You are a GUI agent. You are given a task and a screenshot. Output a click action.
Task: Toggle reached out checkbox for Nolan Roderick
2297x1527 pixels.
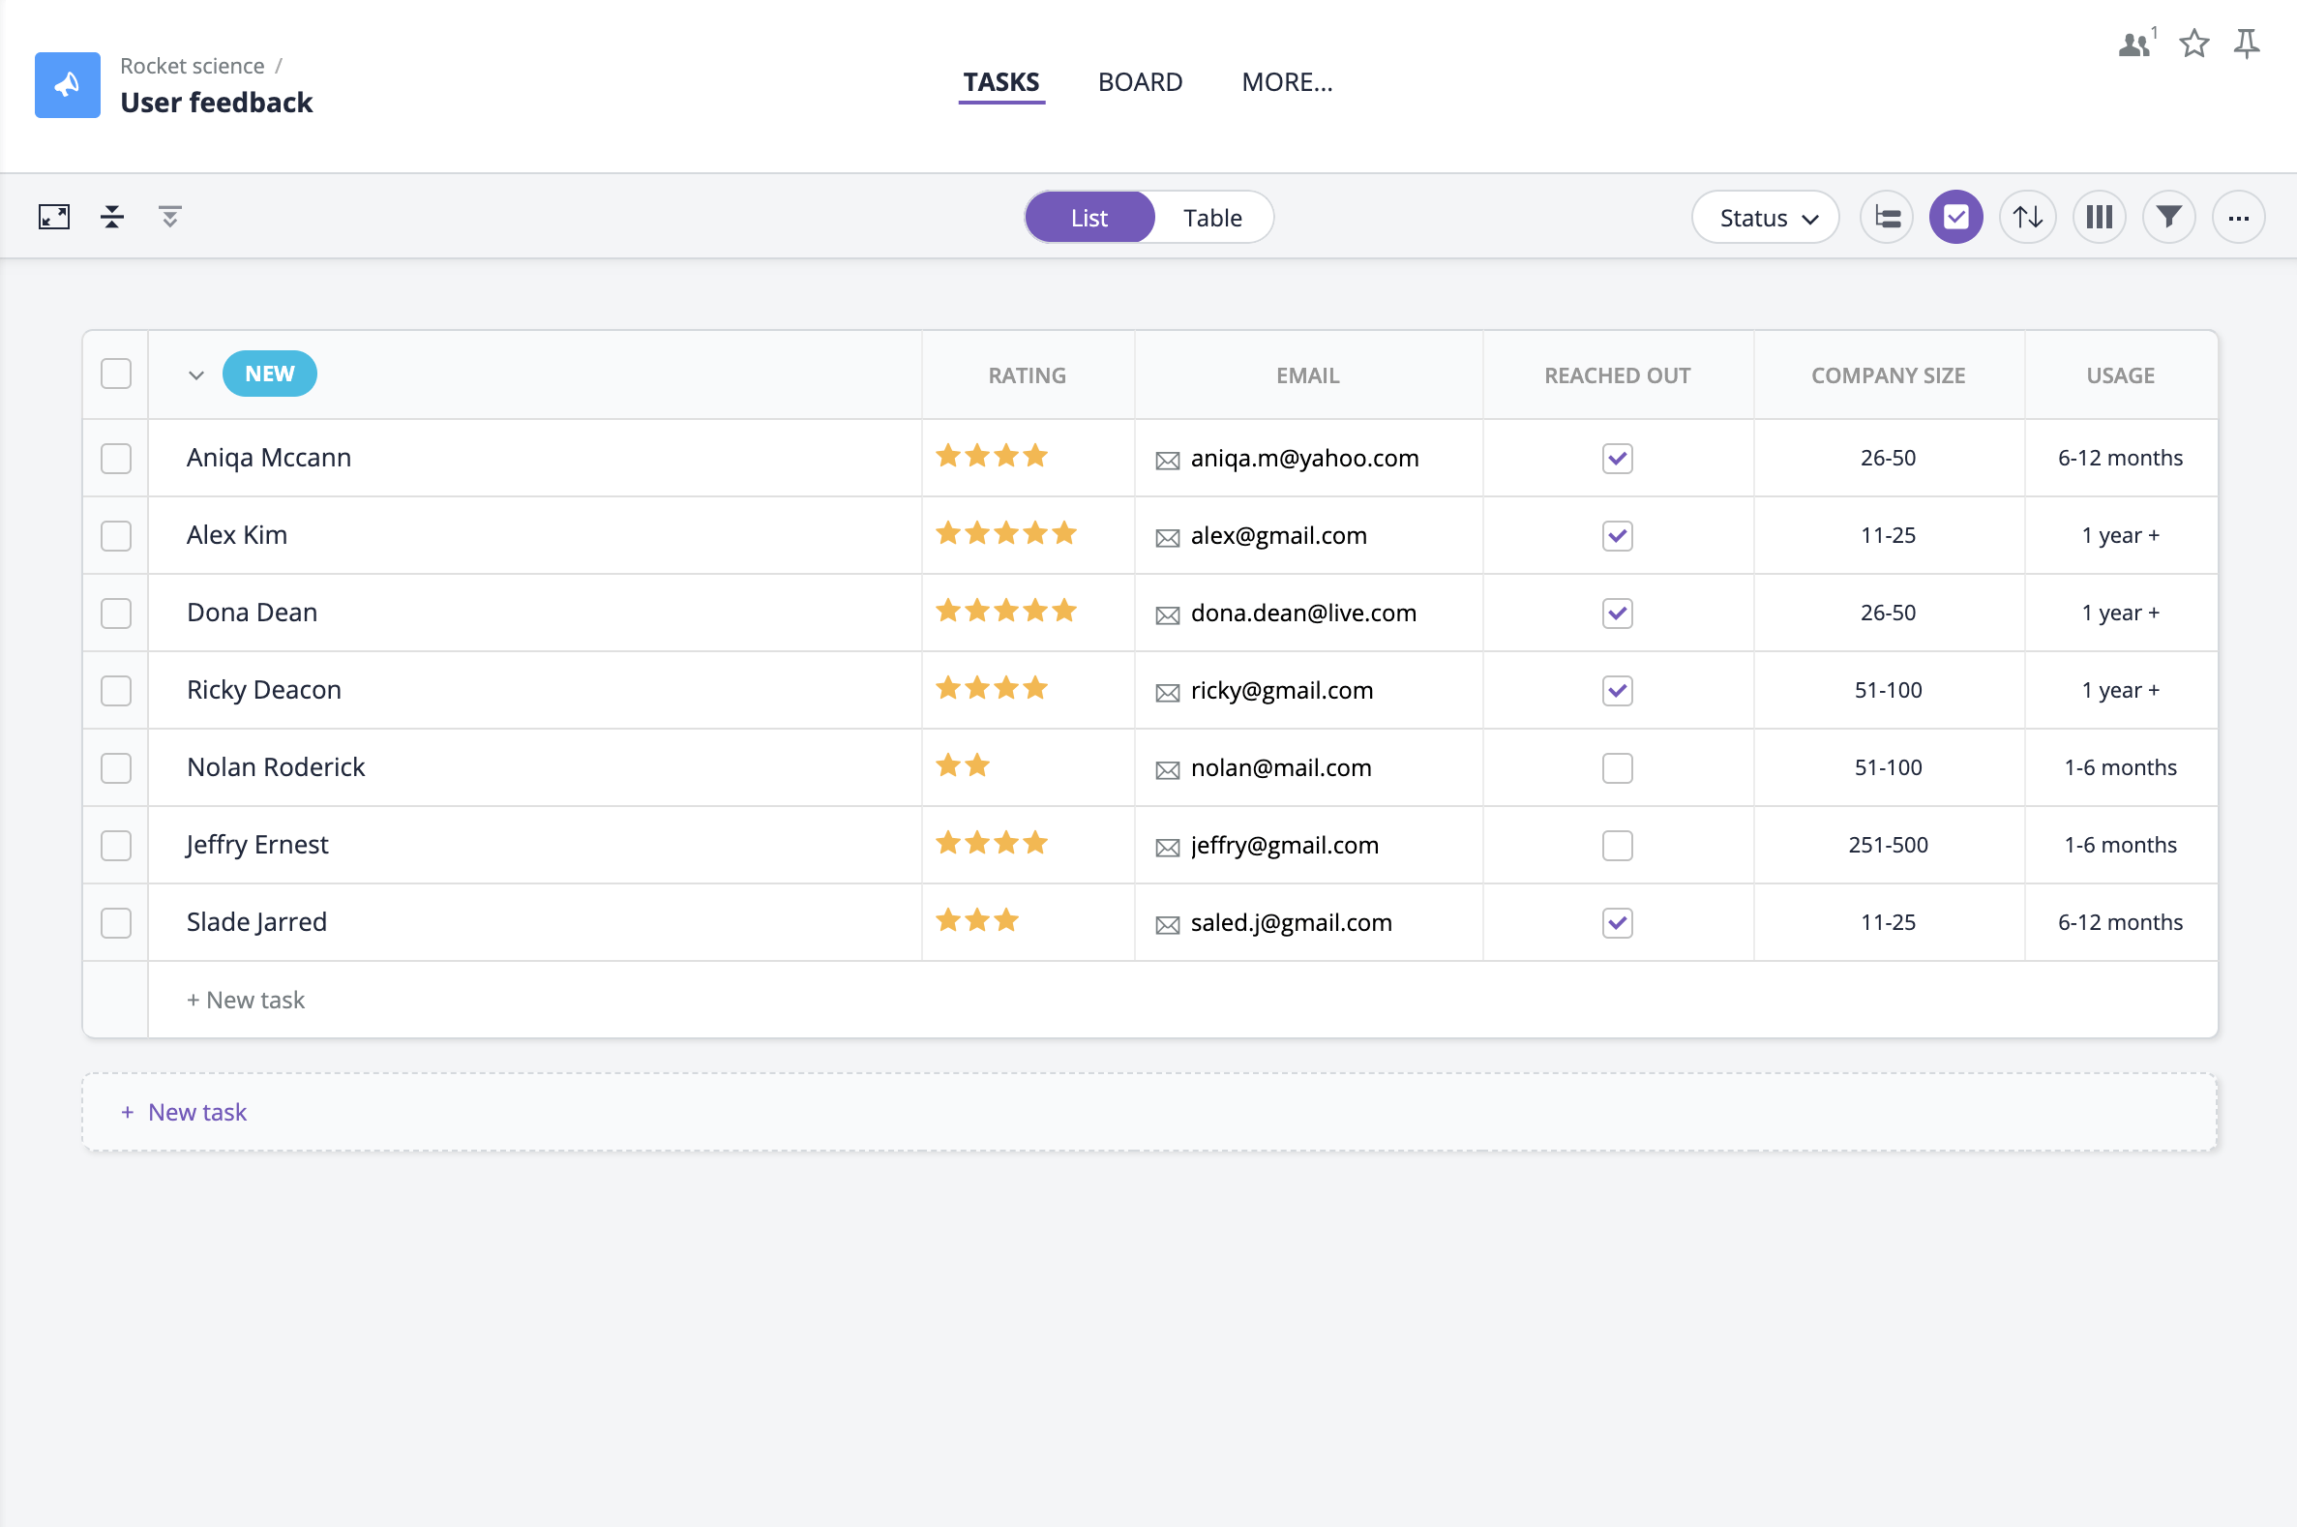(1617, 768)
